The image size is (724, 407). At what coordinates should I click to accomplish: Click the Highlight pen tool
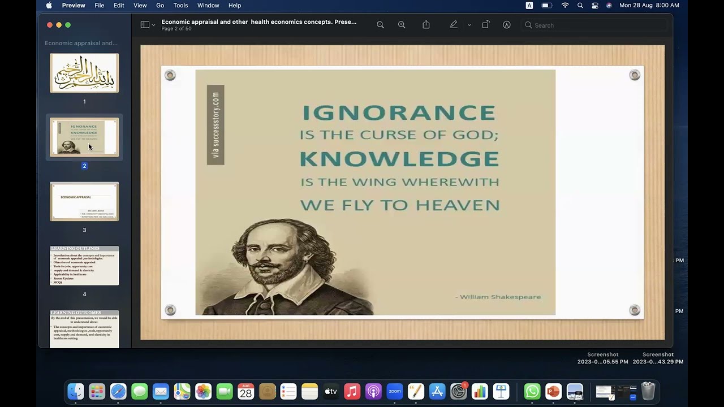(454, 25)
